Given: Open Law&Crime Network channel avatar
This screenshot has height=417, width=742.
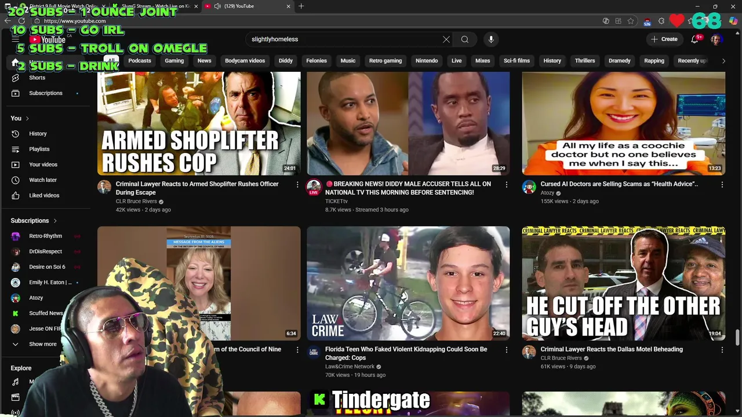Looking at the screenshot, I should click(x=314, y=352).
